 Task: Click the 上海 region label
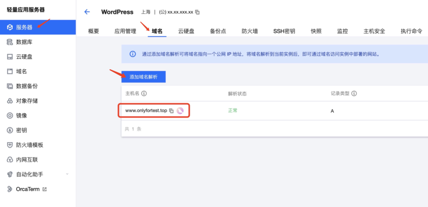(145, 12)
